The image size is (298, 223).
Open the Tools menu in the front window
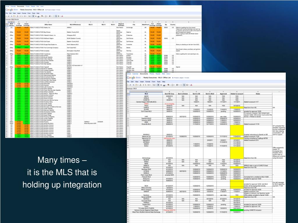point(159,82)
